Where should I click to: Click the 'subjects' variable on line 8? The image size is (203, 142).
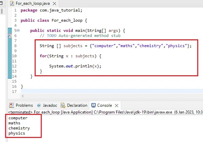click(x=73, y=46)
